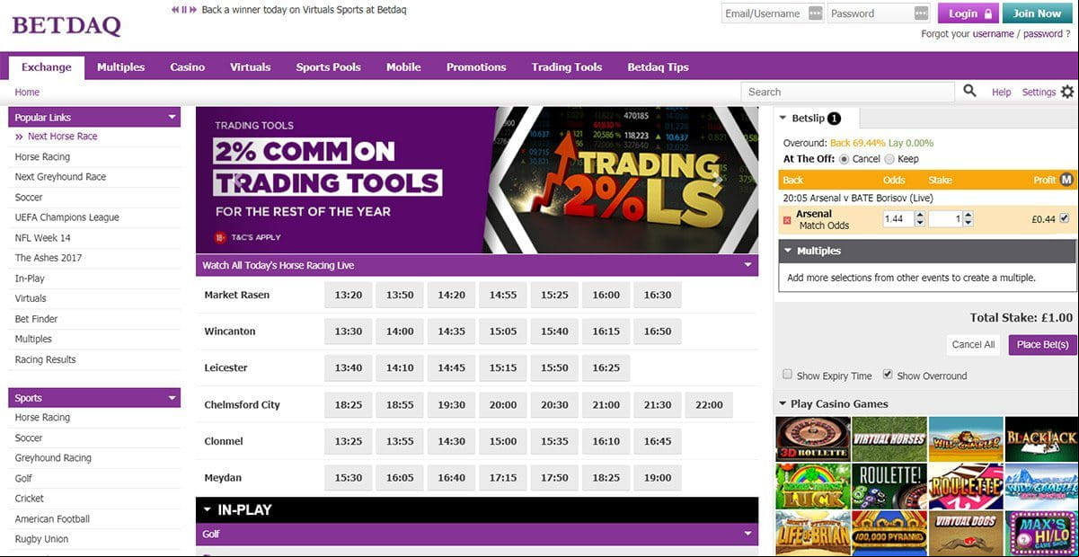Click the keypad icon in the Email/Username field
The height and width of the screenshot is (557, 1079).
point(815,13)
